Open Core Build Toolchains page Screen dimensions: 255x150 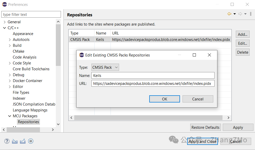pyautogui.click(x=31, y=69)
